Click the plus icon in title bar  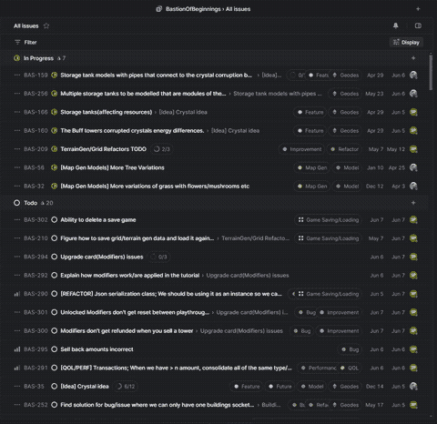(418, 9)
